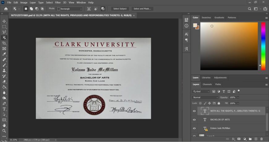
Task: Toggle filter for pixel layers
Action: pyautogui.click(x=214, y=91)
